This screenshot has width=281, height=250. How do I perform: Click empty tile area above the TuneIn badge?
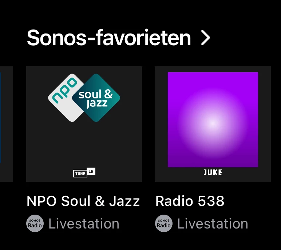coord(84,146)
